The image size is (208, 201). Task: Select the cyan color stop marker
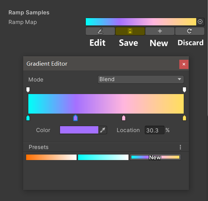28,118
